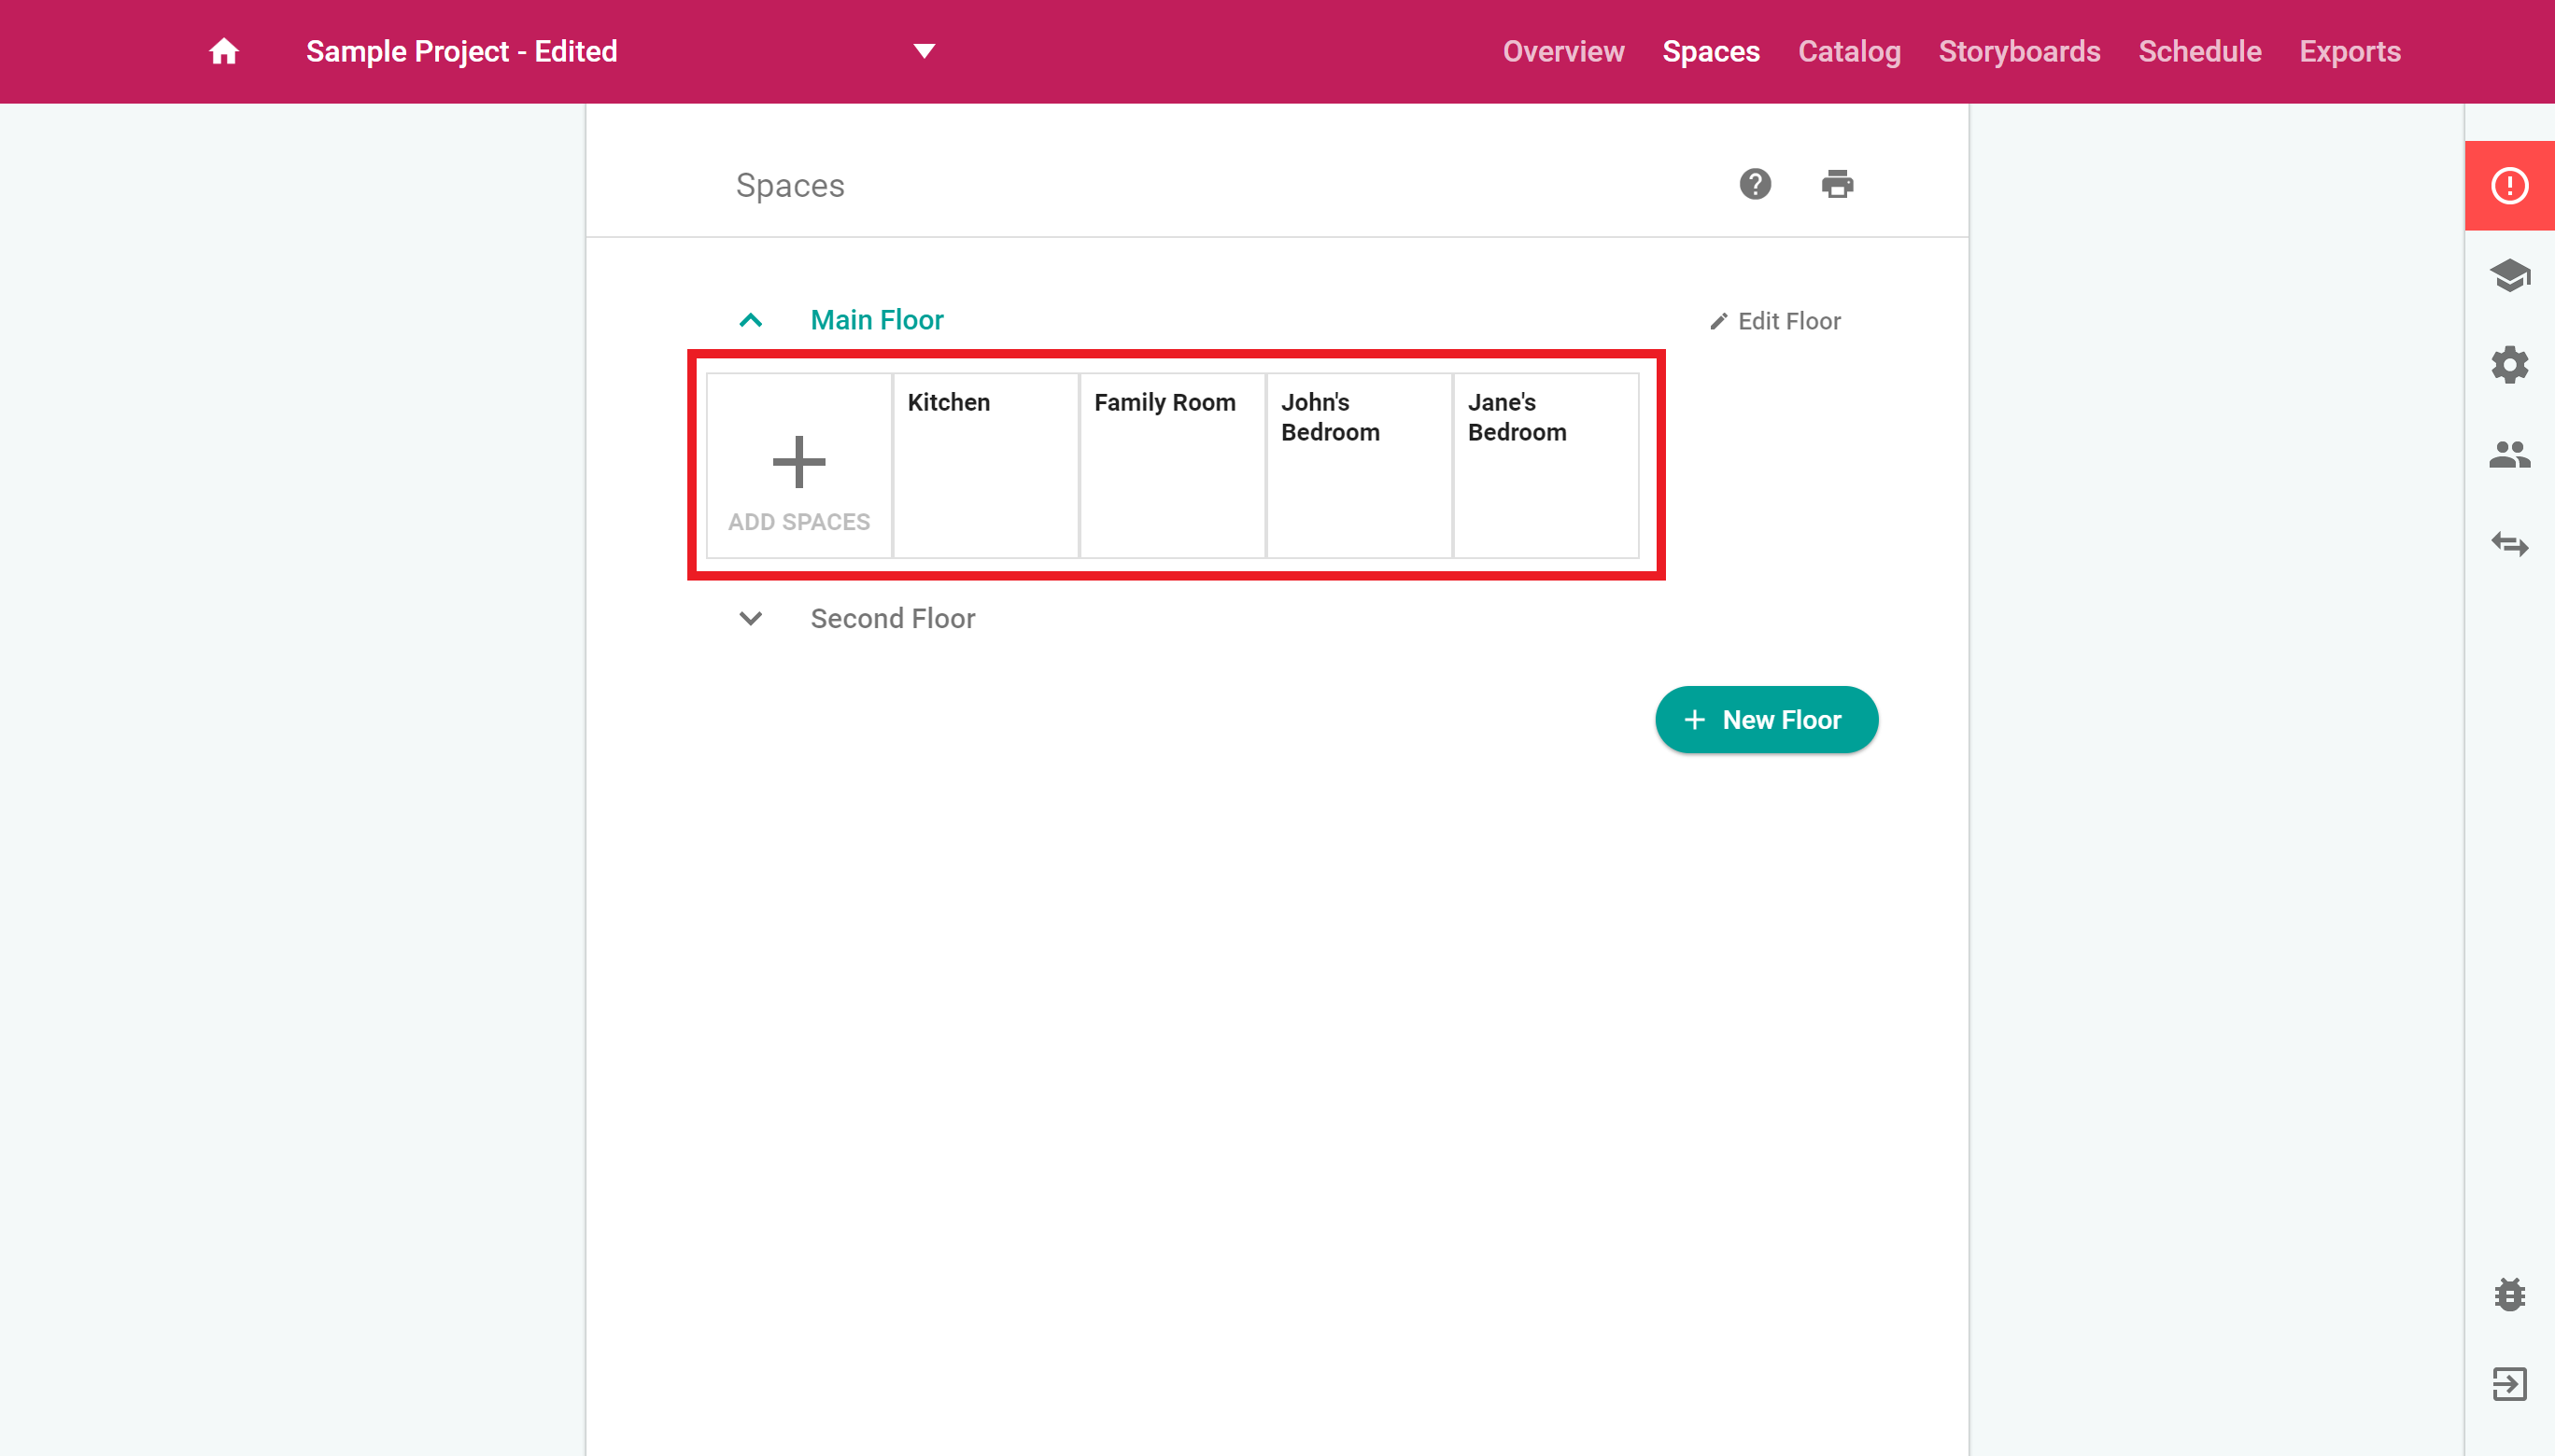2555x1456 pixels.
Task: Switch to the Overview tab
Action: pos(1562,51)
